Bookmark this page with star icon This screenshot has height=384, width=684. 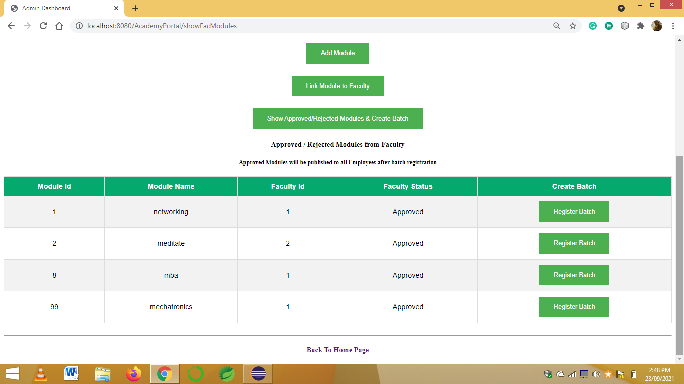pyautogui.click(x=573, y=26)
